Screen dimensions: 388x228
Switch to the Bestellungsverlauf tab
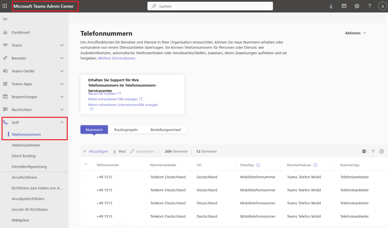pos(166,130)
